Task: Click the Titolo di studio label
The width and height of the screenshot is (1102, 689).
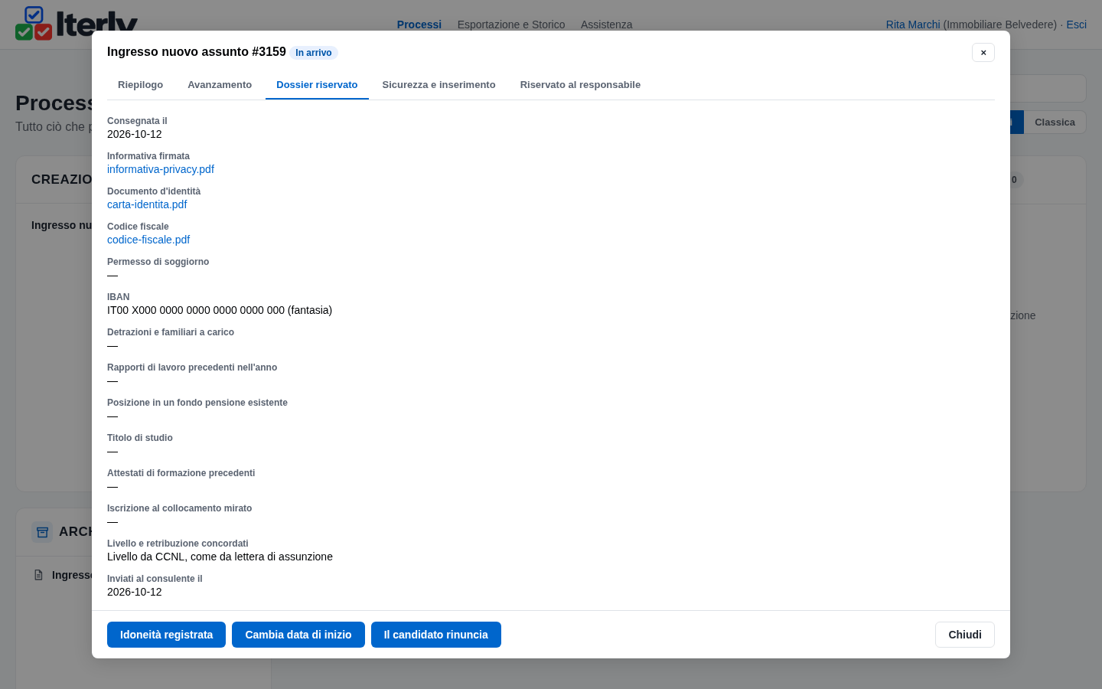Action: (140, 438)
